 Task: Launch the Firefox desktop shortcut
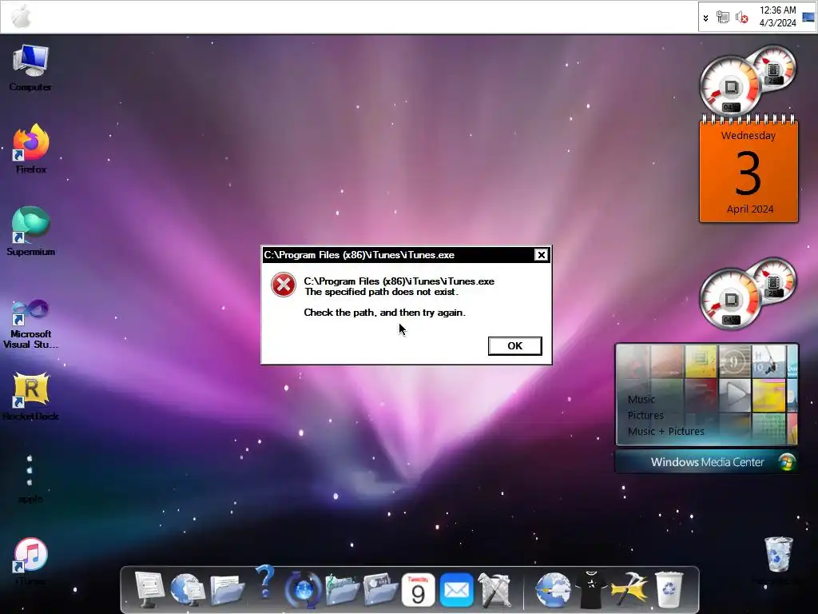[x=31, y=149]
